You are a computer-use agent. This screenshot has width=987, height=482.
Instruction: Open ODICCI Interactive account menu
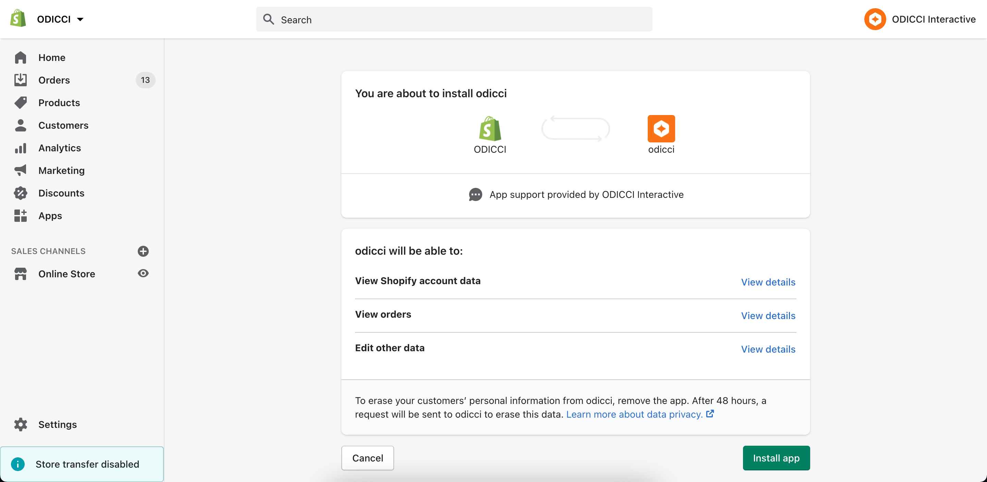(x=920, y=19)
